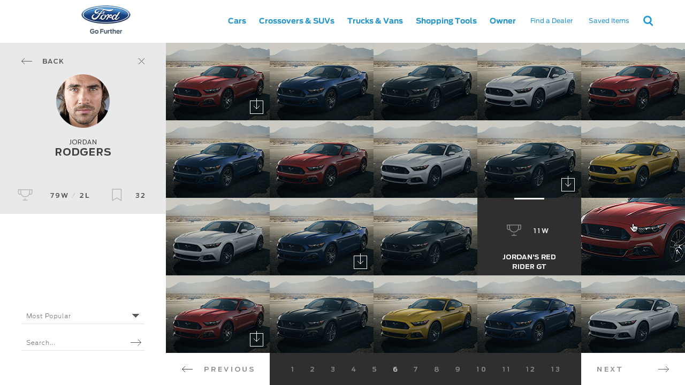The image size is (685, 385).
Task: Open the Trucks & Vans menu
Action: [375, 21]
